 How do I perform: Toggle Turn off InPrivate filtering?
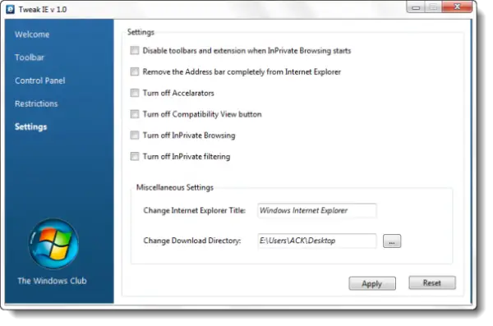coord(135,156)
